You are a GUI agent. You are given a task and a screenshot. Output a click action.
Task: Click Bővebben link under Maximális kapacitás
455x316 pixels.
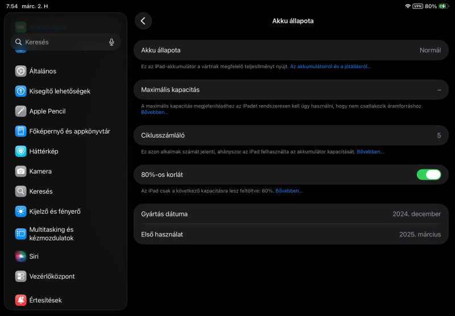click(x=155, y=112)
